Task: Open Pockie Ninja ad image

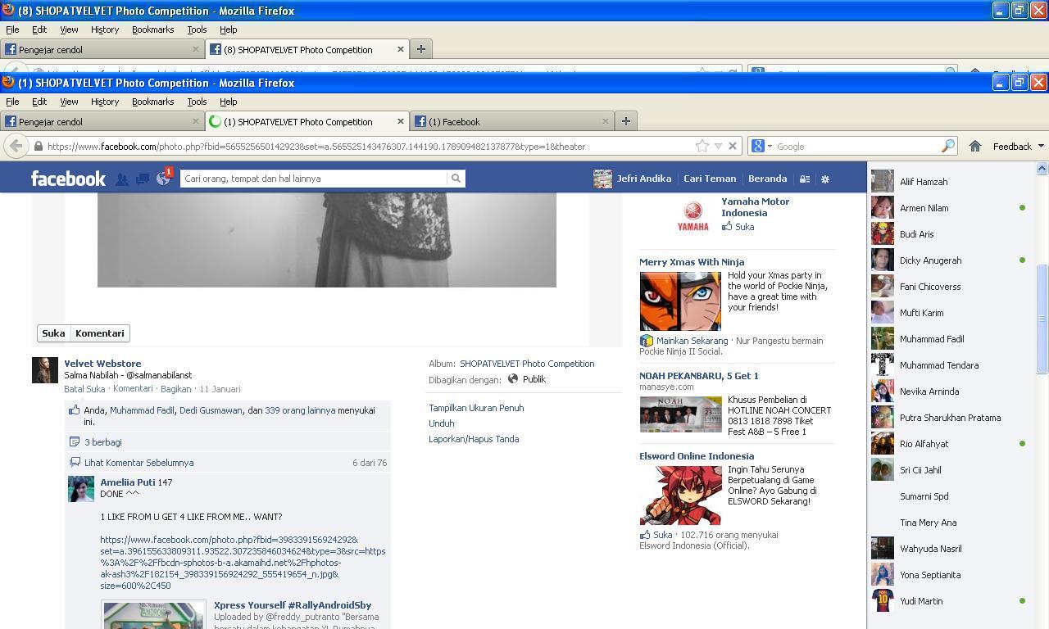Action: click(x=680, y=301)
